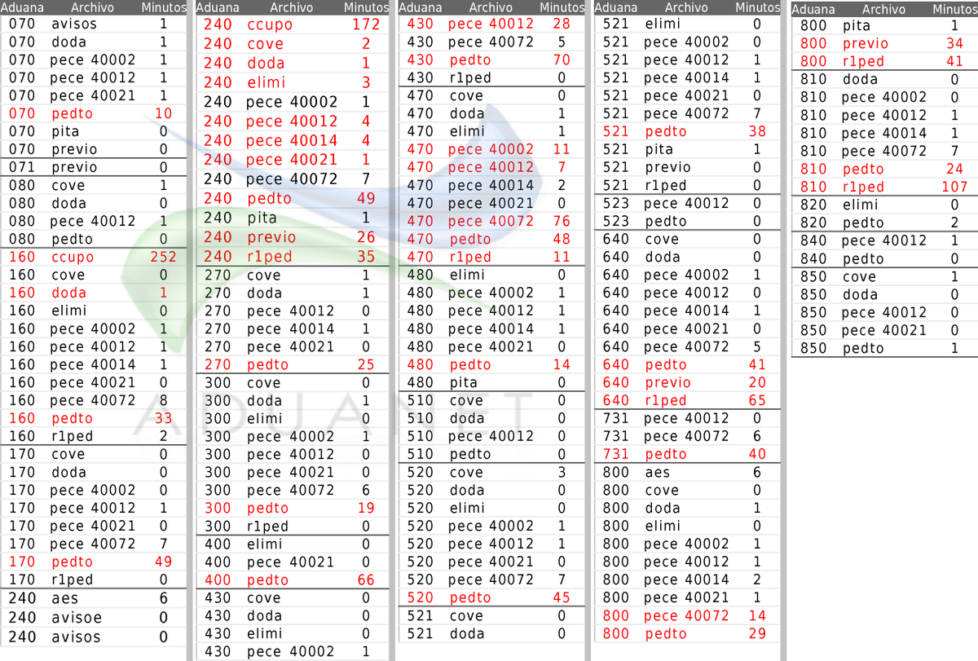
Task: Click 'pece 40002' in the 470 row
Action: tap(491, 150)
